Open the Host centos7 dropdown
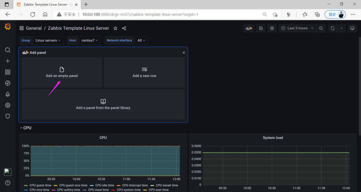The height and width of the screenshot is (192, 361). point(90,40)
